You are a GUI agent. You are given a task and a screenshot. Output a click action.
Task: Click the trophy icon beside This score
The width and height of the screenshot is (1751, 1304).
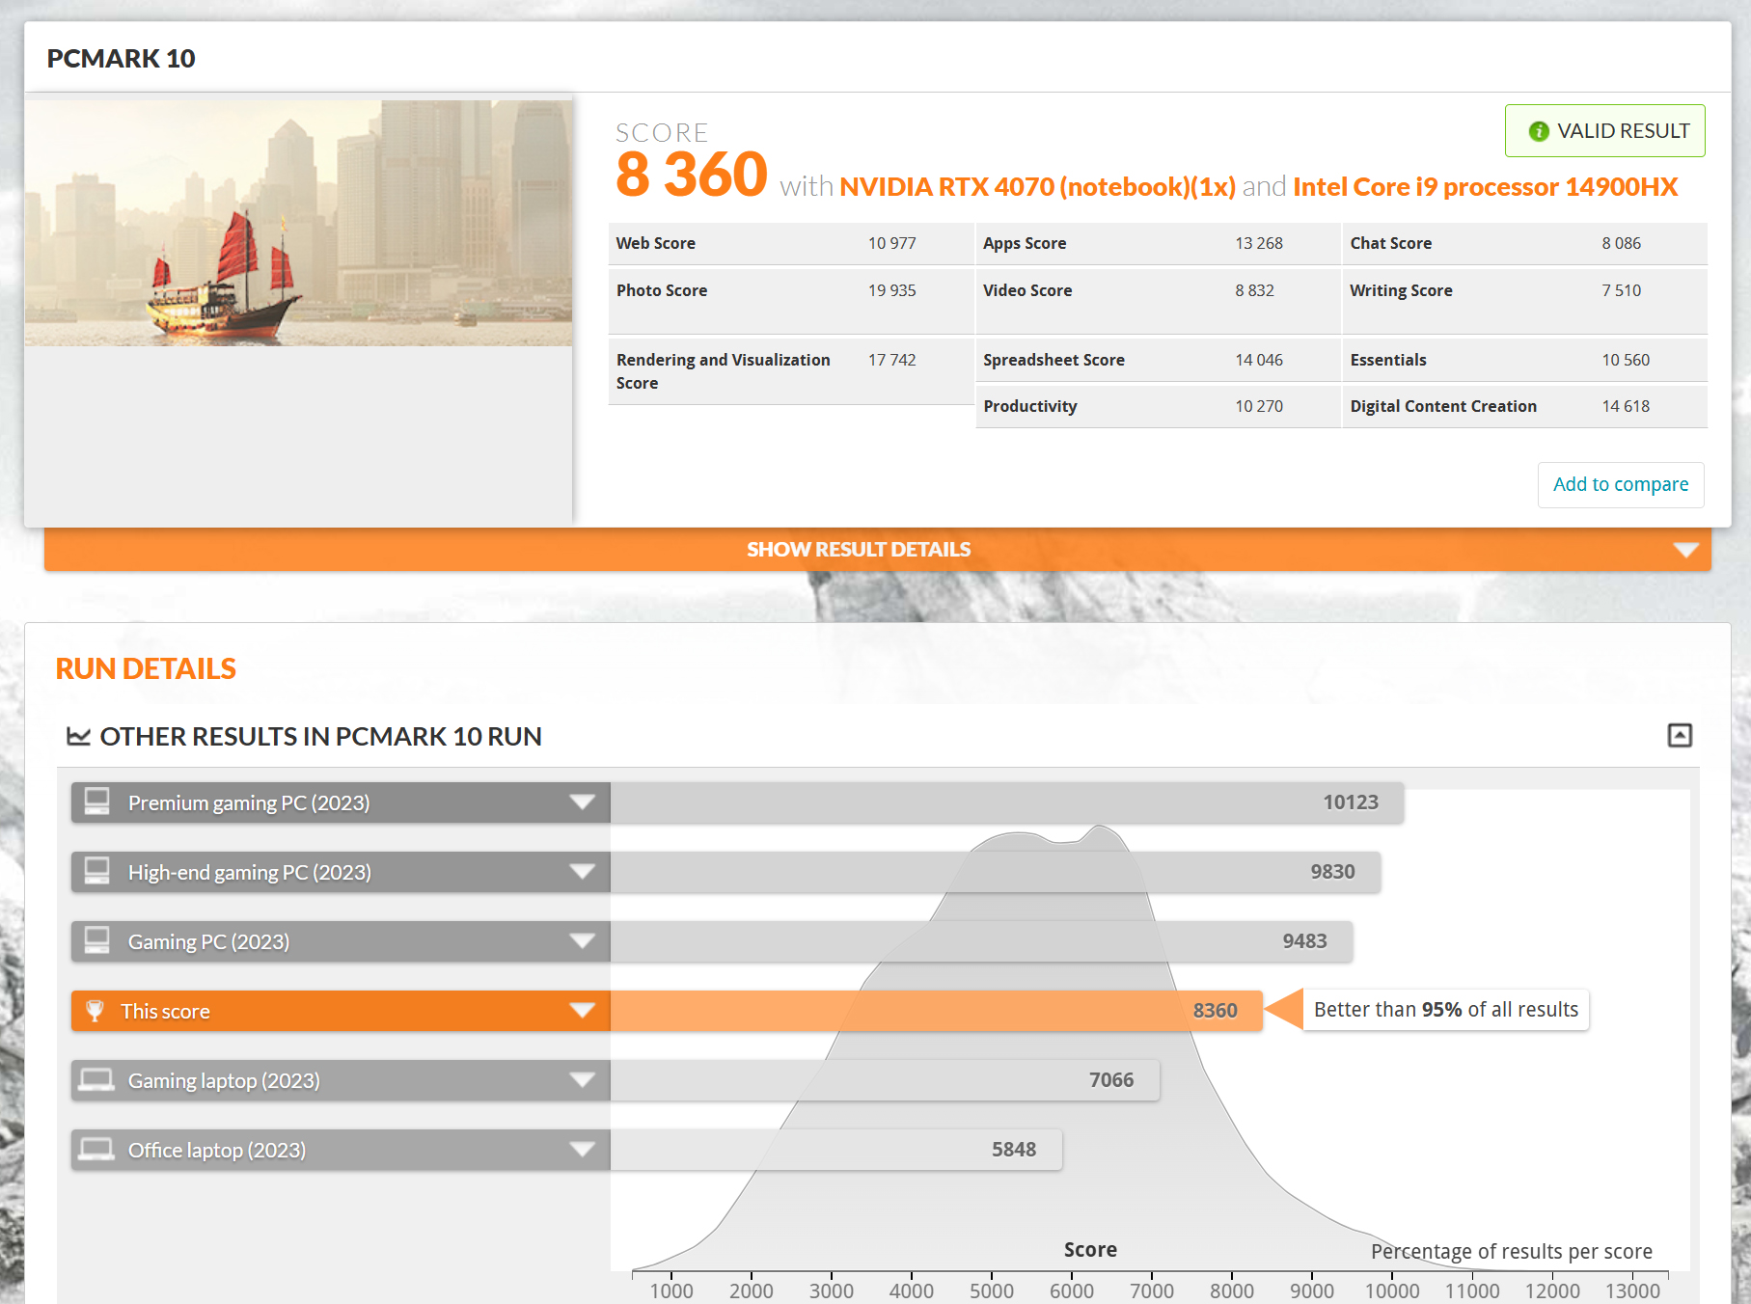(95, 1011)
